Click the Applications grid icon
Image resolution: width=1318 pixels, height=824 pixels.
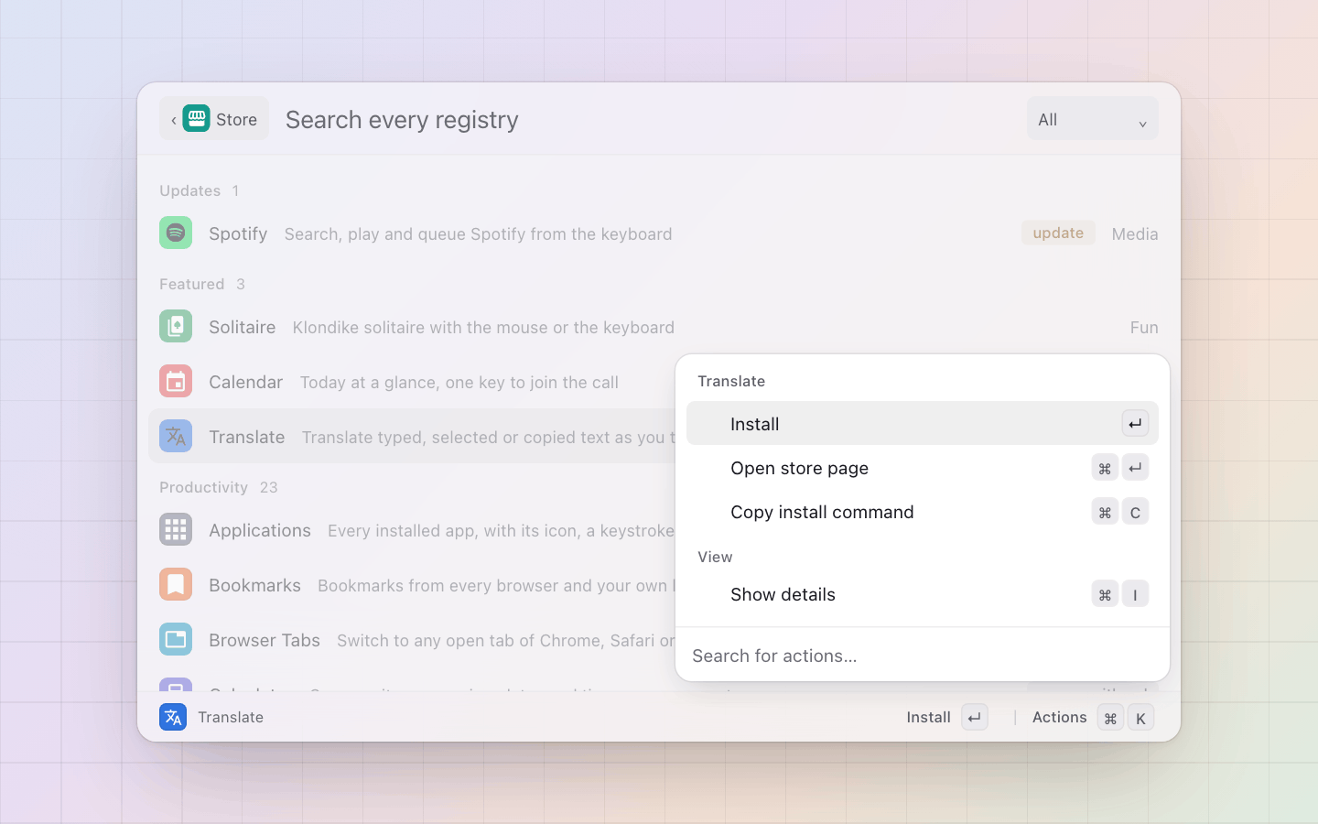point(176,529)
